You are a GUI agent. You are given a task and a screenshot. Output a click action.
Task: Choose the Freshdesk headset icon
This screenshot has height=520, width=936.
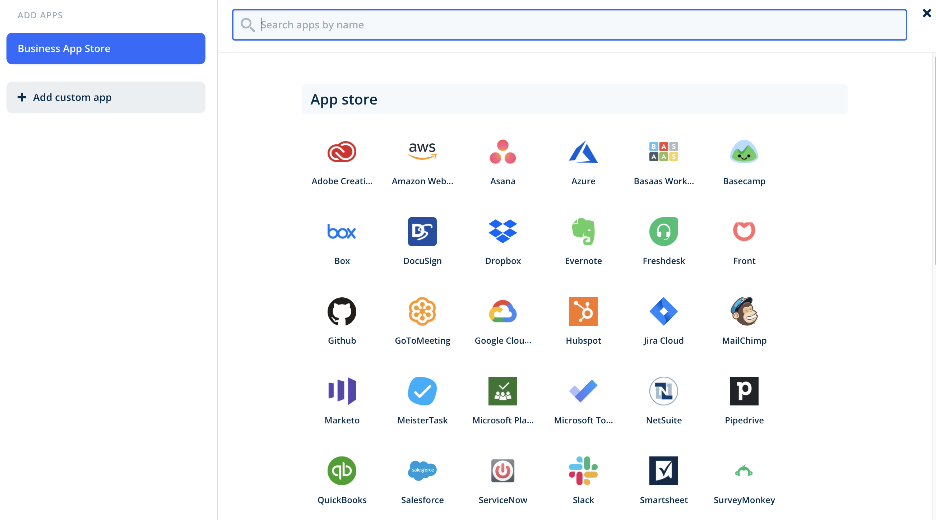click(x=663, y=232)
